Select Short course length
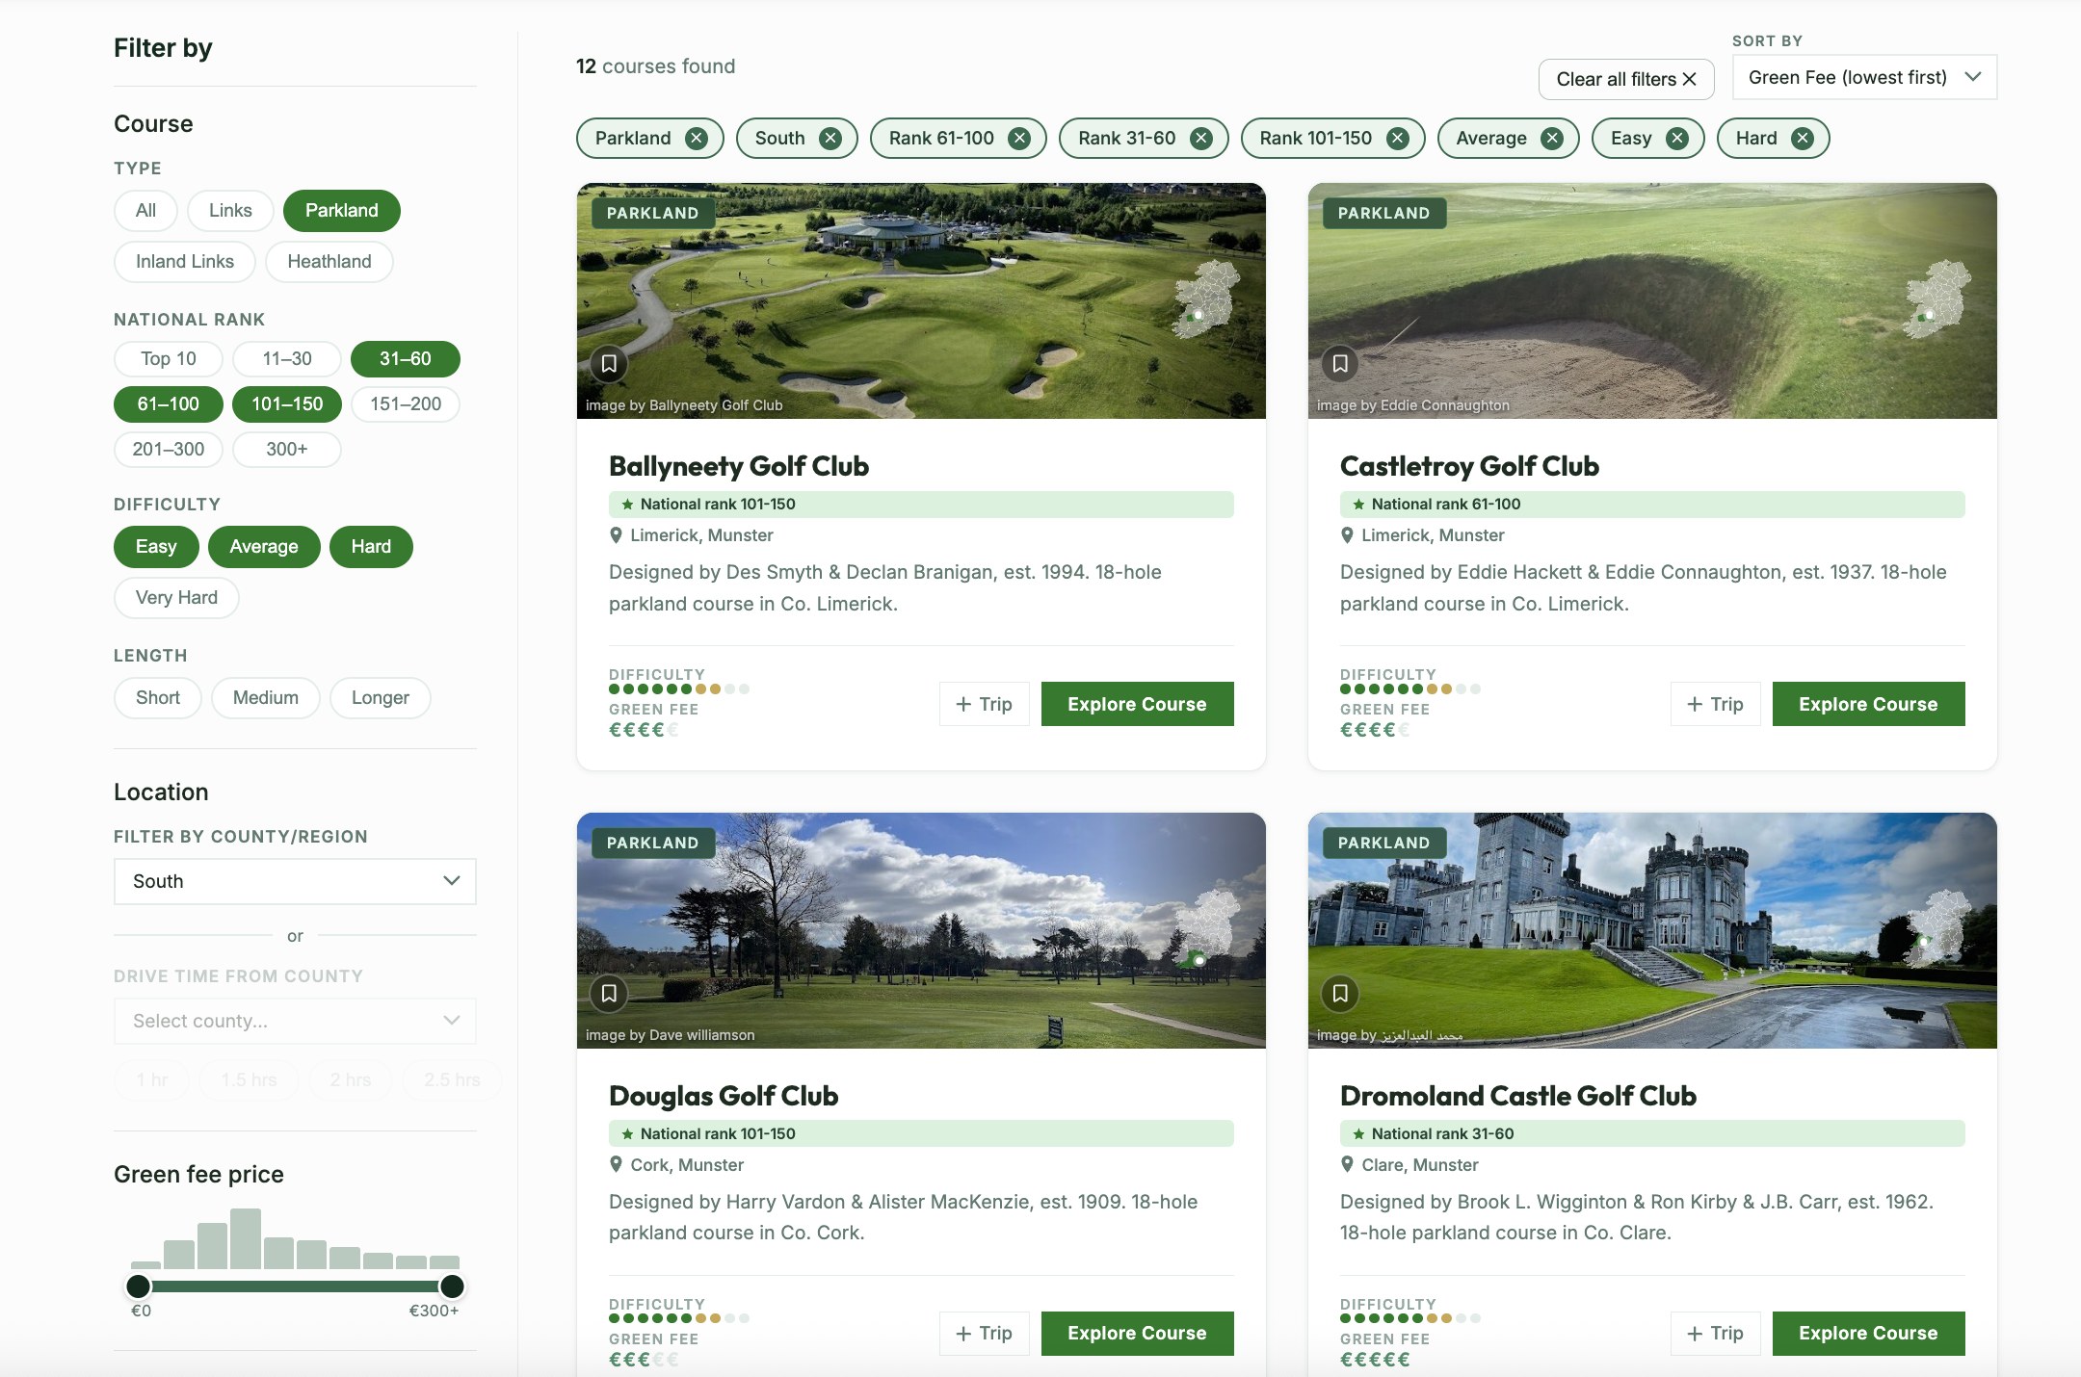This screenshot has width=2081, height=1377. (x=158, y=698)
